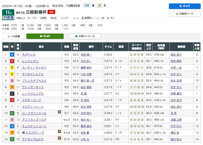
Task: Click black frame 2 badge for レッドジェニアル
Action: pyautogui.click(x=12, y=94)
